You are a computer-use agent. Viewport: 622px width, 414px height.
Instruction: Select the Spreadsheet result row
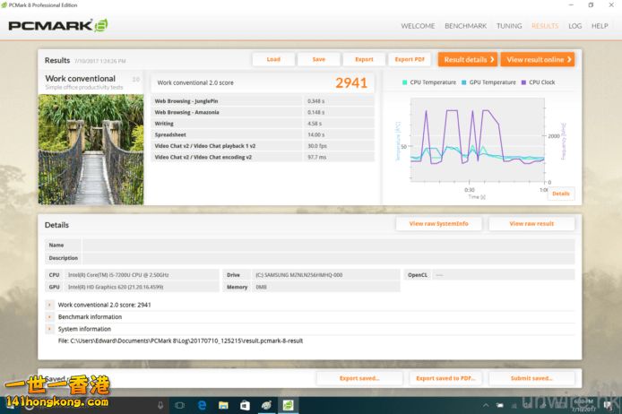coord(263,134)
